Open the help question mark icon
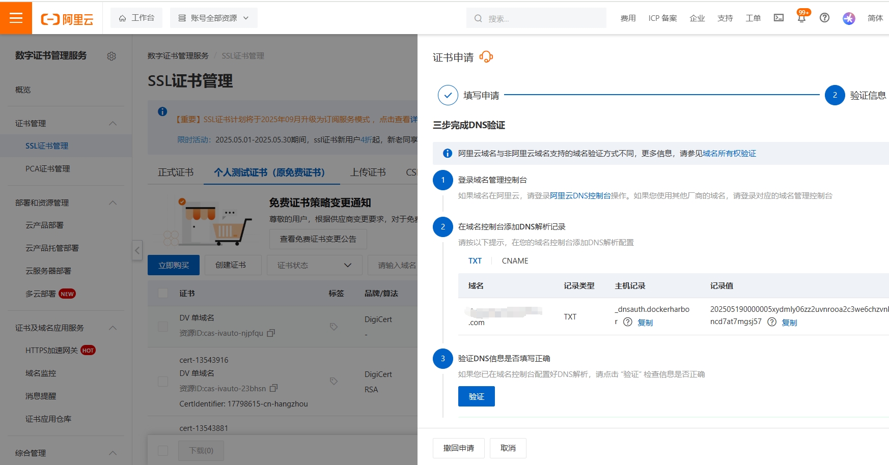Screen dimensions: 889x465 (824, 18)
